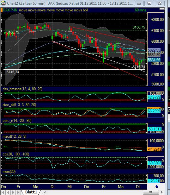
Task: Click the 300,00 scale label of mom panel
Action: pyautogui.click(x=158, y=176)
